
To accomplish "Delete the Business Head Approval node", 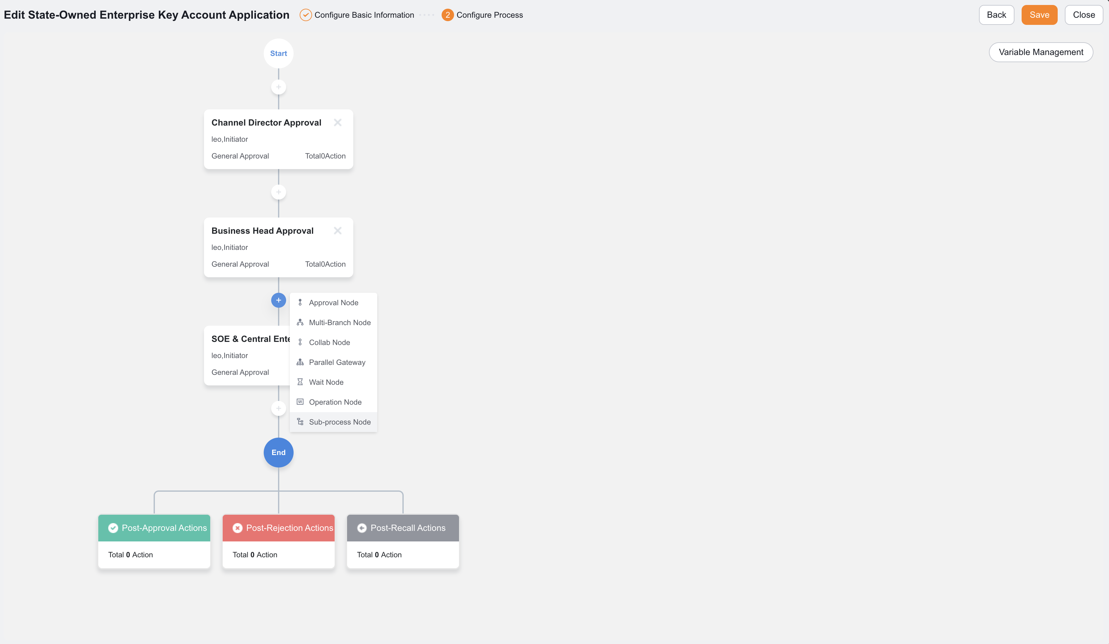I will [x=337, y=231].
